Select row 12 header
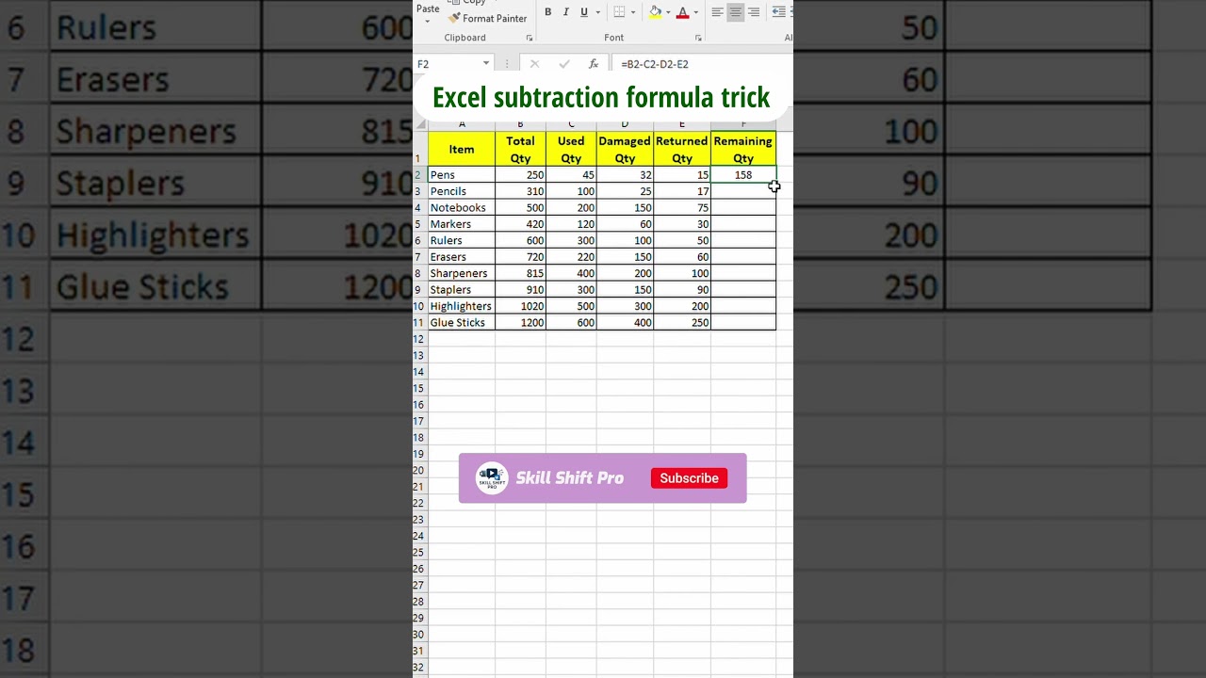This screenshot has height=678, width=1206. [420, 339]
